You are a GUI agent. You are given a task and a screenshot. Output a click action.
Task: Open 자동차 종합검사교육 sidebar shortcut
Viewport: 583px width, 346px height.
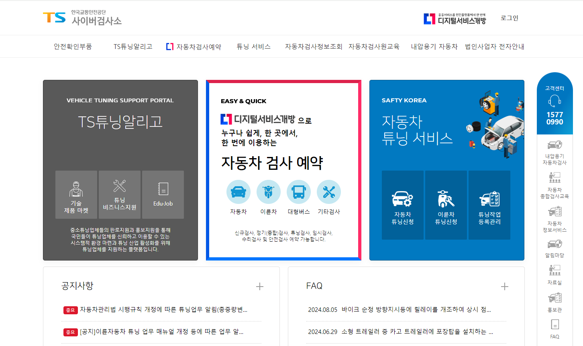pos(554,185)
